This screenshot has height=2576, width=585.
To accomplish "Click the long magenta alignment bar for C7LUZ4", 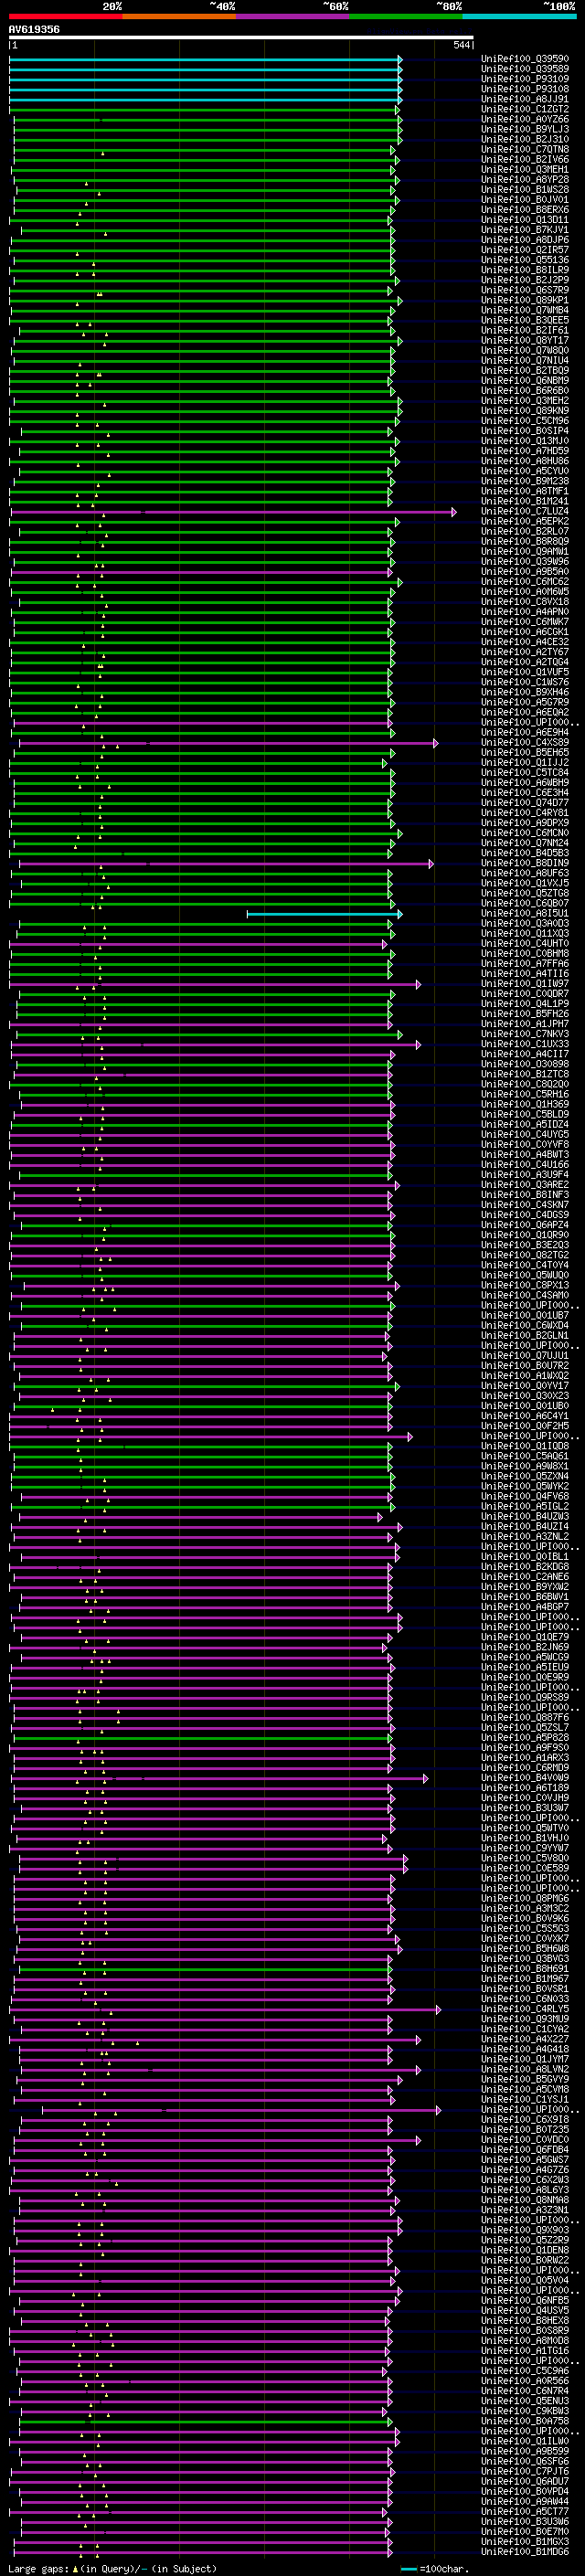I will [233, 512].
